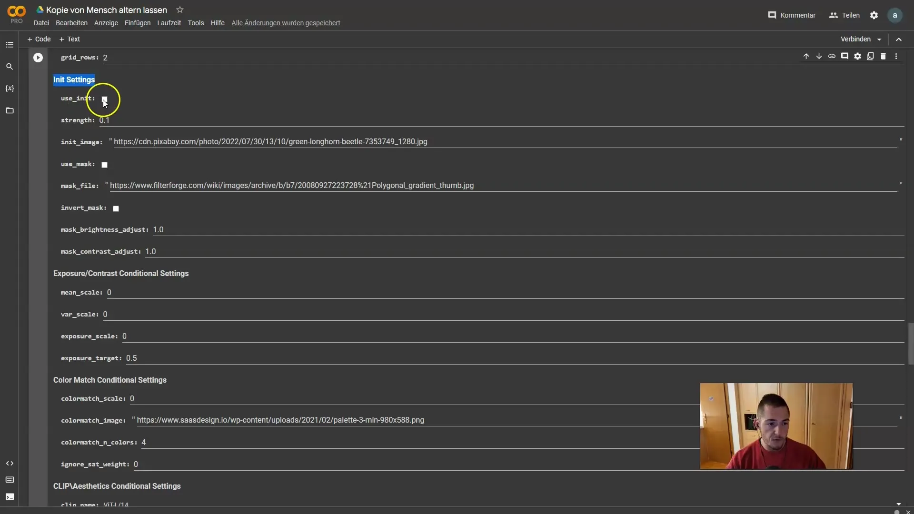Open the Tools menu

(x=196, y=23)
